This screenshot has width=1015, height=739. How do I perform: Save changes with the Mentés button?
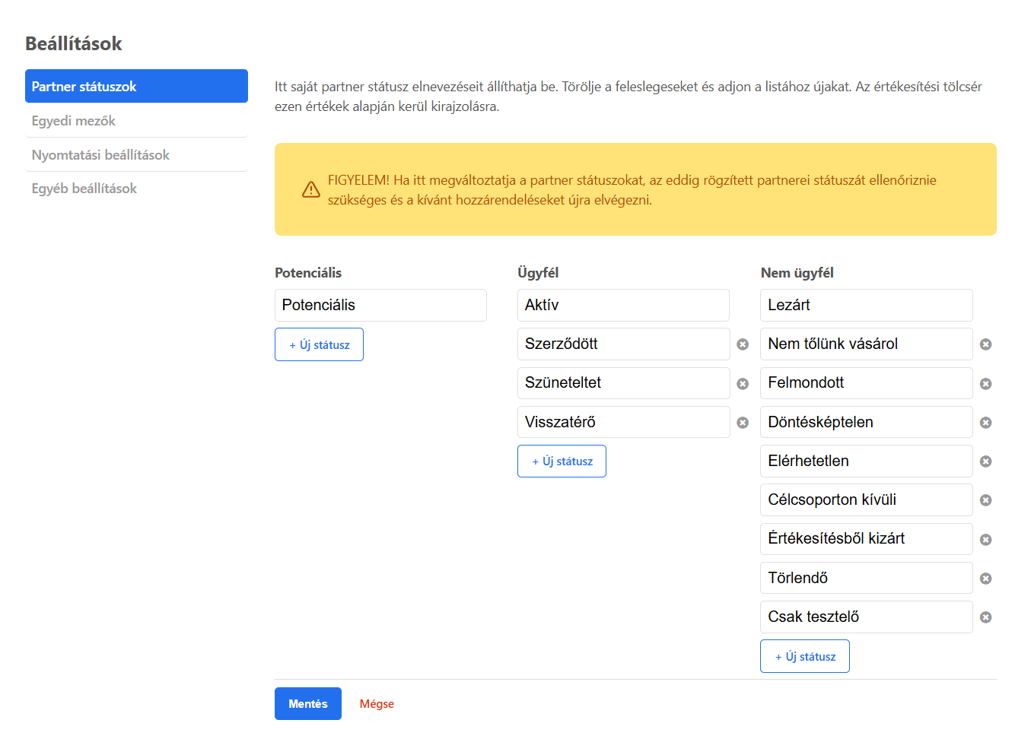(307, 703)
